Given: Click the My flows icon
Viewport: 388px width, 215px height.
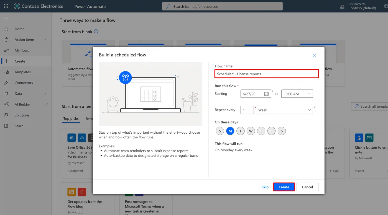Looking at the screenshot, I should [6, 50].
